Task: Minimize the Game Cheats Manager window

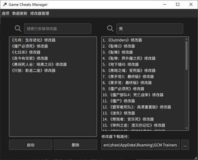Action: (165, 4)
